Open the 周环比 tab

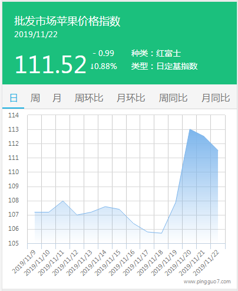point(89,98)
